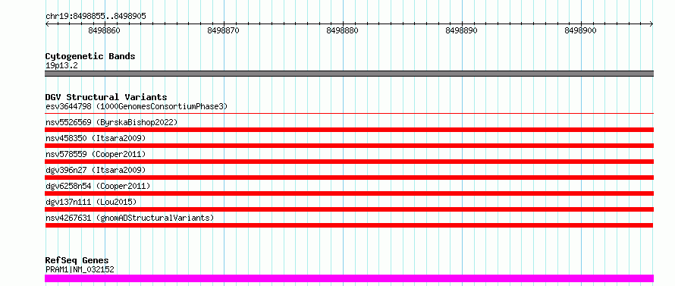Click the red bar under nsv458350
675x286 pixels.
[x=349, y=146]
